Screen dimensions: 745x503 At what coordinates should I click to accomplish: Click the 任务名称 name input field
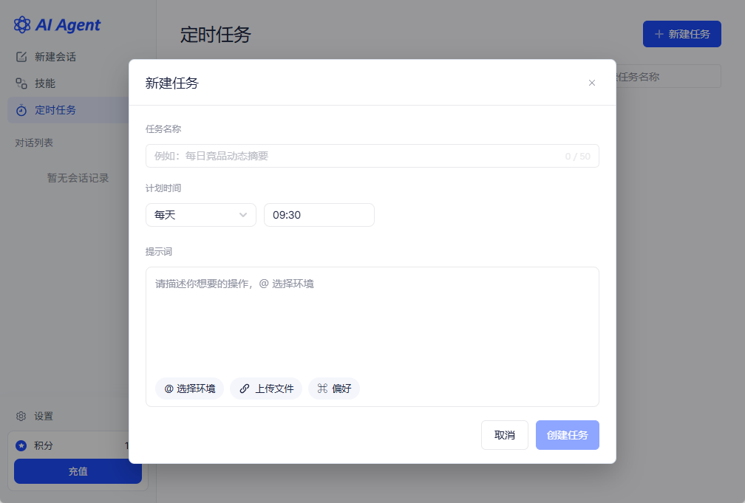372,156
